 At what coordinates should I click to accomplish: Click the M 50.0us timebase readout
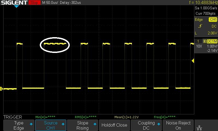[50, 3]
